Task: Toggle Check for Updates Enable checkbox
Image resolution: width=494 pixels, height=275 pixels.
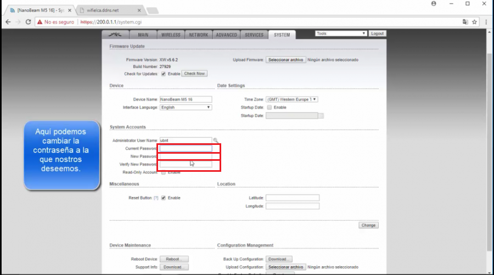Action: [x=163, y=74]
